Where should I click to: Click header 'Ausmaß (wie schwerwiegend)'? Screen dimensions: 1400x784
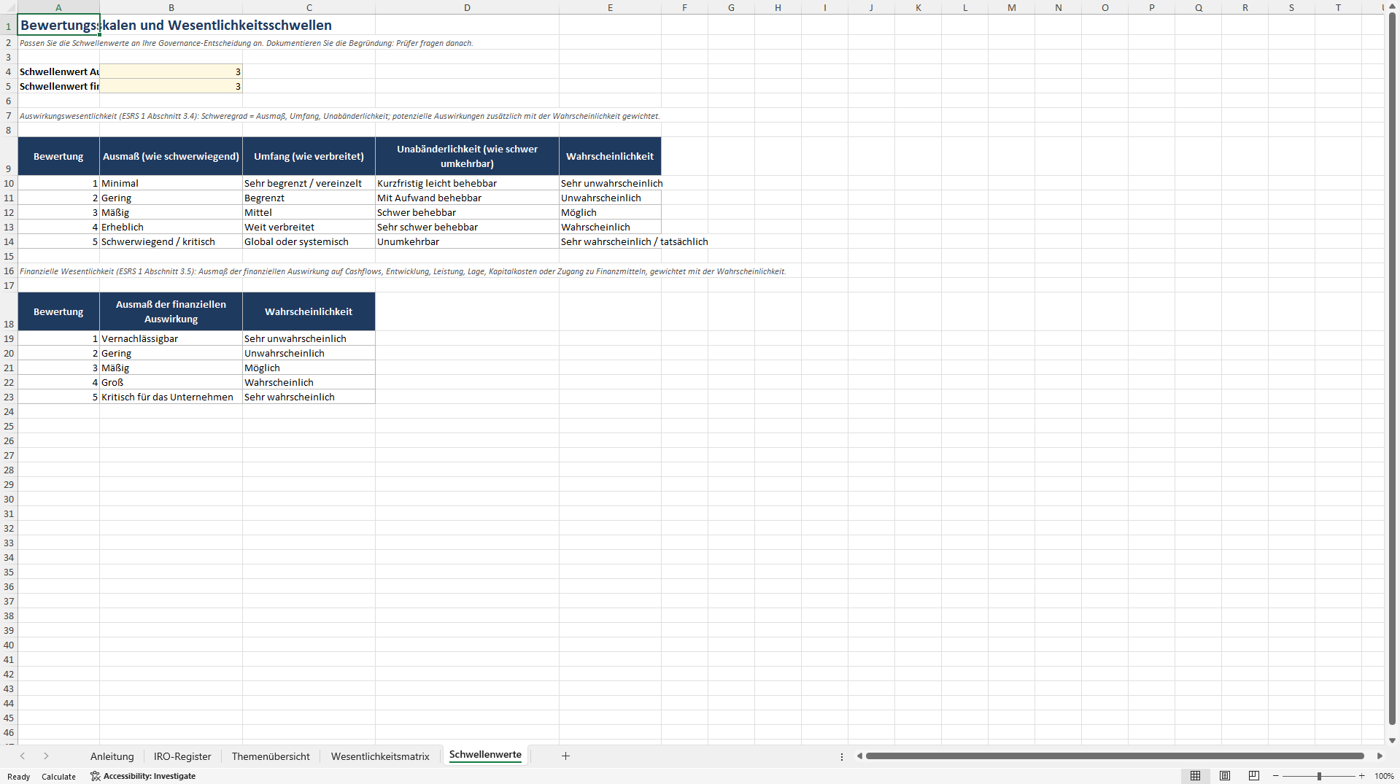coord(171,156)
